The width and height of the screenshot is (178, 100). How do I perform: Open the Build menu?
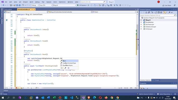point(31,2)
